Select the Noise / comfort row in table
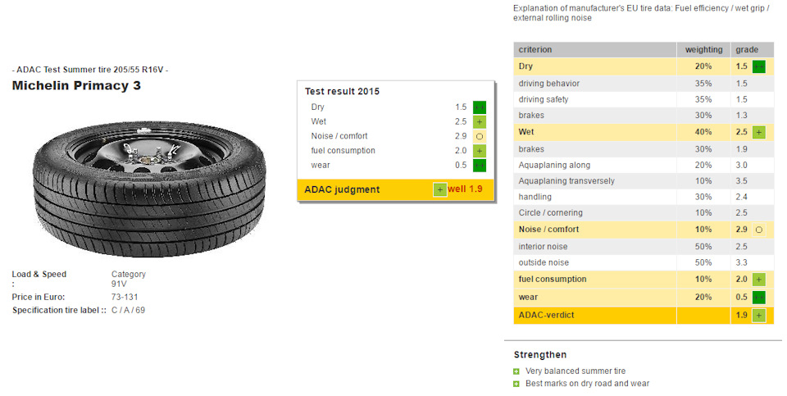 tap(644, 230)
